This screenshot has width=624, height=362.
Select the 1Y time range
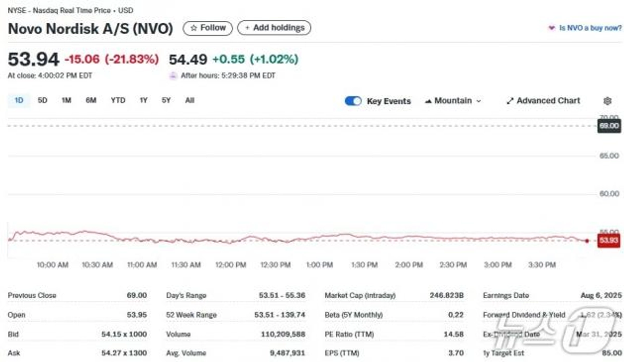pos(144,100)
